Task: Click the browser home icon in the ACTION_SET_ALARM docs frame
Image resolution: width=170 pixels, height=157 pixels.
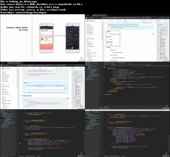Action: pos(93,18)
